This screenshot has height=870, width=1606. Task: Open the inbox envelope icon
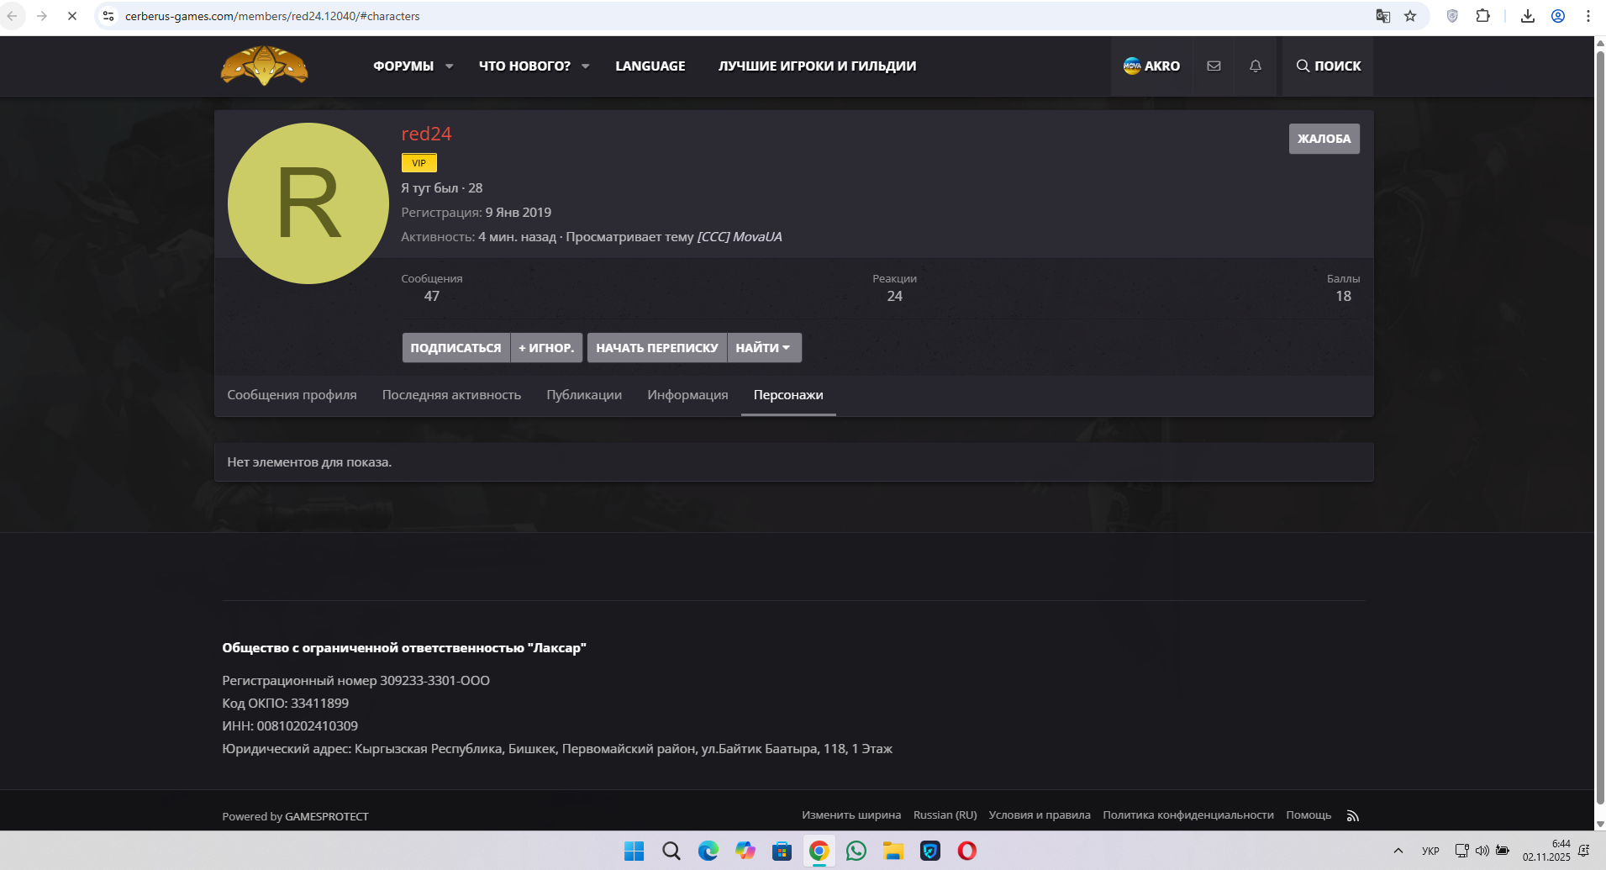[1214, 66]
